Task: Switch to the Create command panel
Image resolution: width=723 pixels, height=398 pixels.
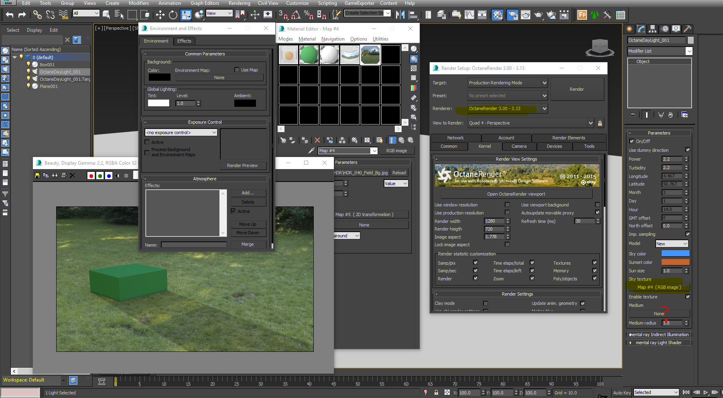Action: pyautogui.click(x=629, y=29)
